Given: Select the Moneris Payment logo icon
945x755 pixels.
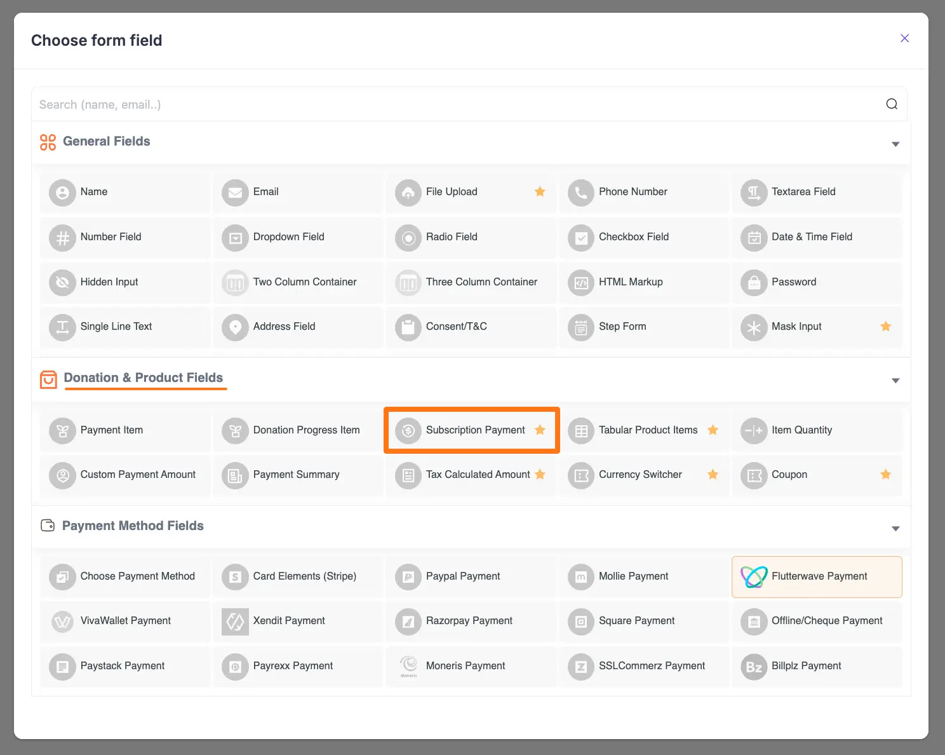Looking at the screenshot, I should (408, 666).
